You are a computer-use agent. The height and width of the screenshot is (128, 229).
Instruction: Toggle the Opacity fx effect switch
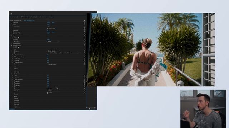(x=12, y=36)
